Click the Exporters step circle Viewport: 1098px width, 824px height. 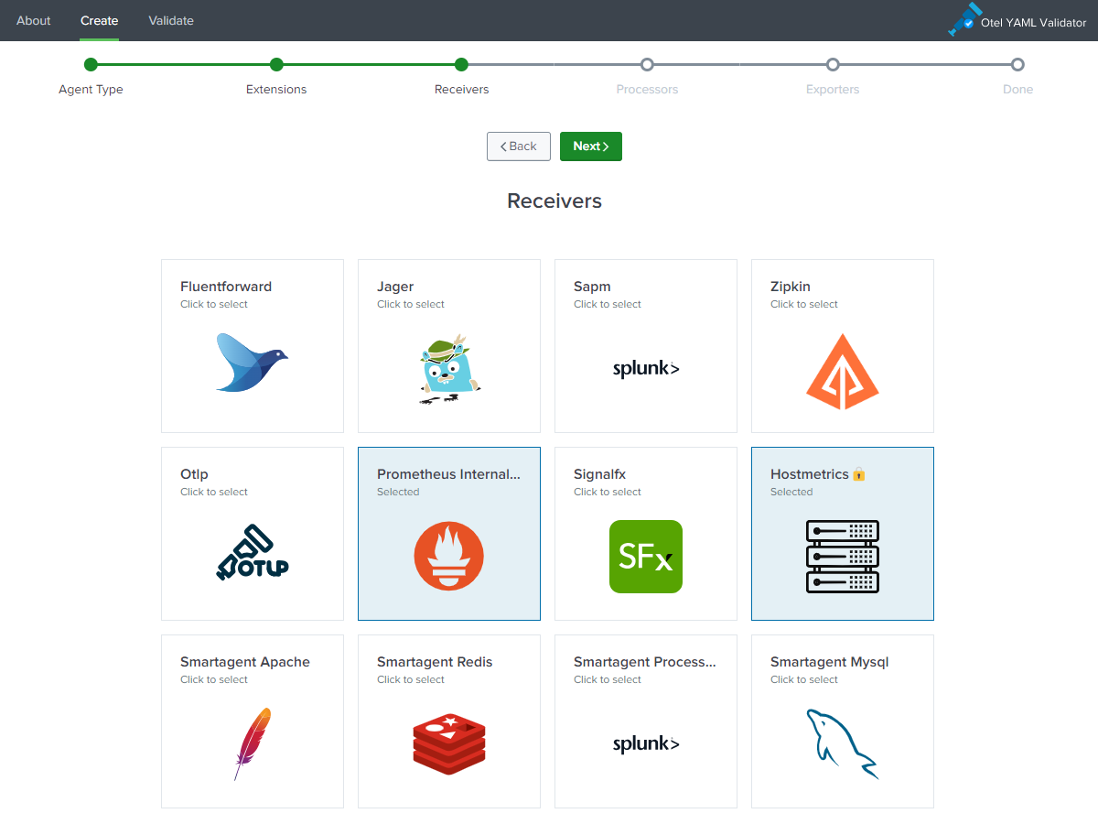click(833, 64)
